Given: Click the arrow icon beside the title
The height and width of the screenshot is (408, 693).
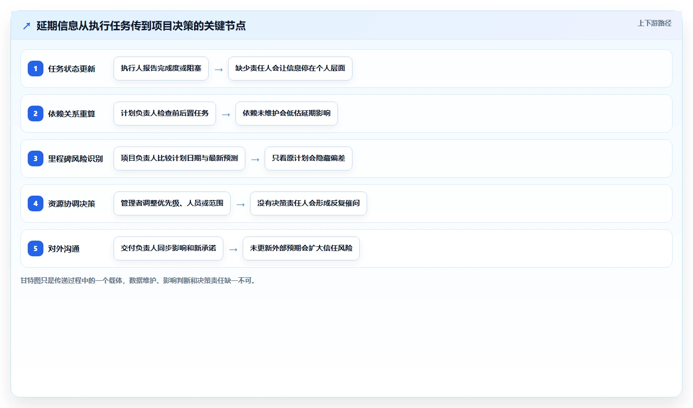Looking at the screenshot, I should click(27, 26).
